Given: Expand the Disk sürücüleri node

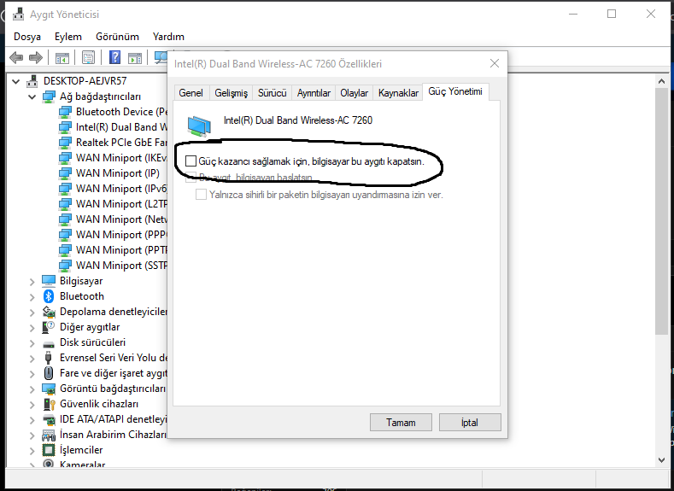Looking at the screenshot, I should tap(32, 342).
